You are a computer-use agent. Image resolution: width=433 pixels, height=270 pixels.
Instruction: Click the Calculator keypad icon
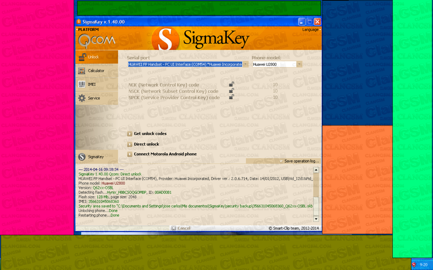[82, 71]
